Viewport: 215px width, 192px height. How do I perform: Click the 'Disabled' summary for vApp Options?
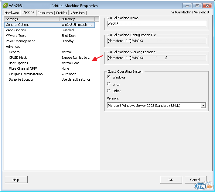point(67,30)
